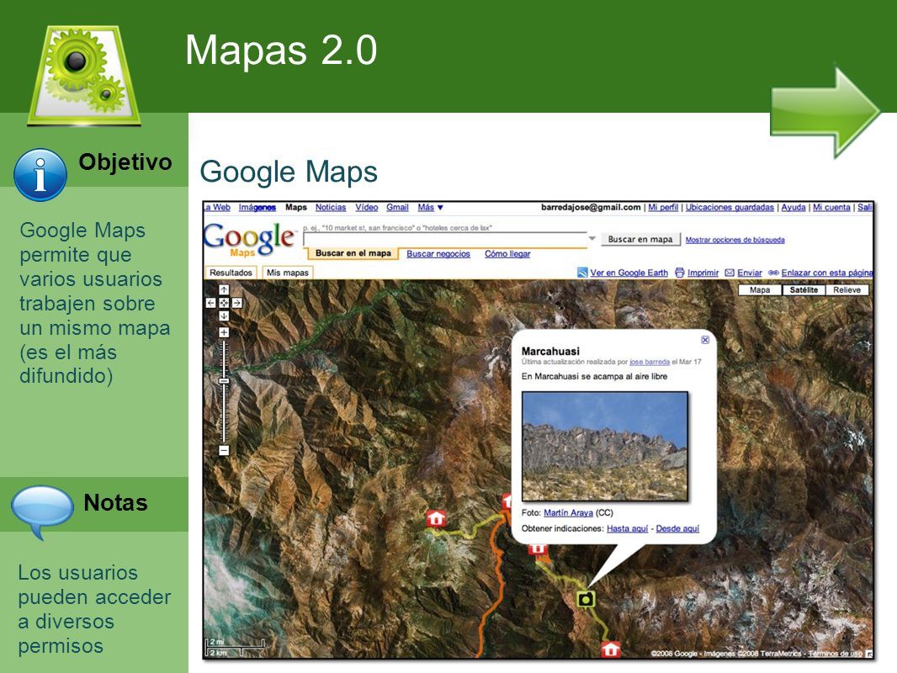Click the chain link icon
This screenshot has width=897, height=673.
click(773, 273)
